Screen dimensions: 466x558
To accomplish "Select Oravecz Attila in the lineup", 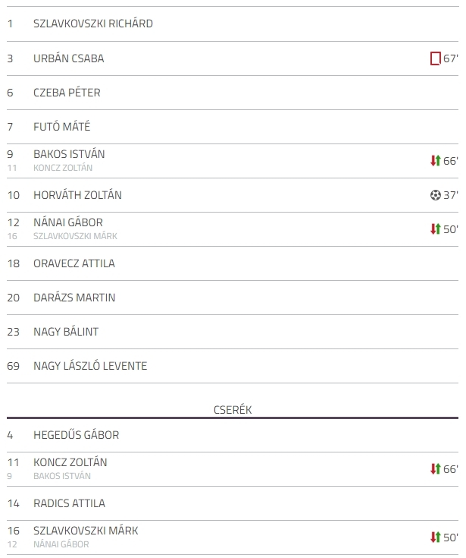I will 74,263.
